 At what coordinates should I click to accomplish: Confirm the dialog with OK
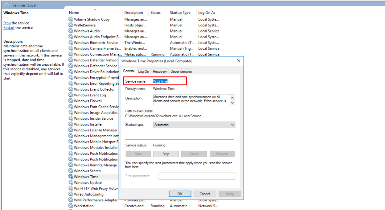coord(180,194)
